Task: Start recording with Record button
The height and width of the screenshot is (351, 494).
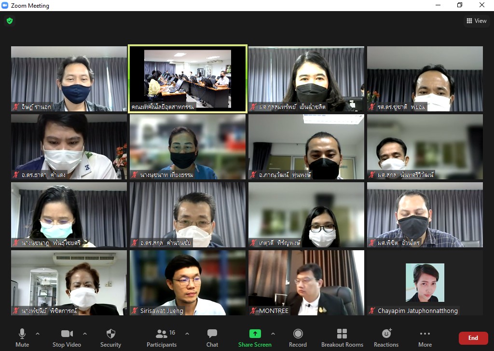Action: pos(298,338)
